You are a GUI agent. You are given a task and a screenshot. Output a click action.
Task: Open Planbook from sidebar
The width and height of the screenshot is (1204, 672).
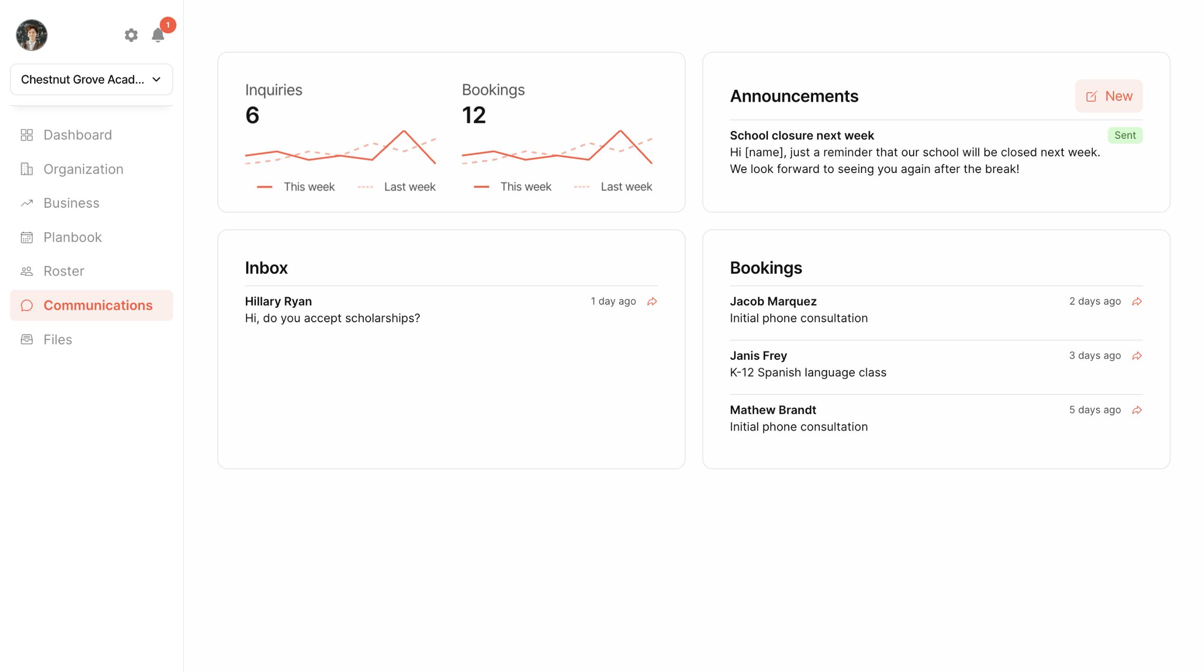tap(72, 237)
